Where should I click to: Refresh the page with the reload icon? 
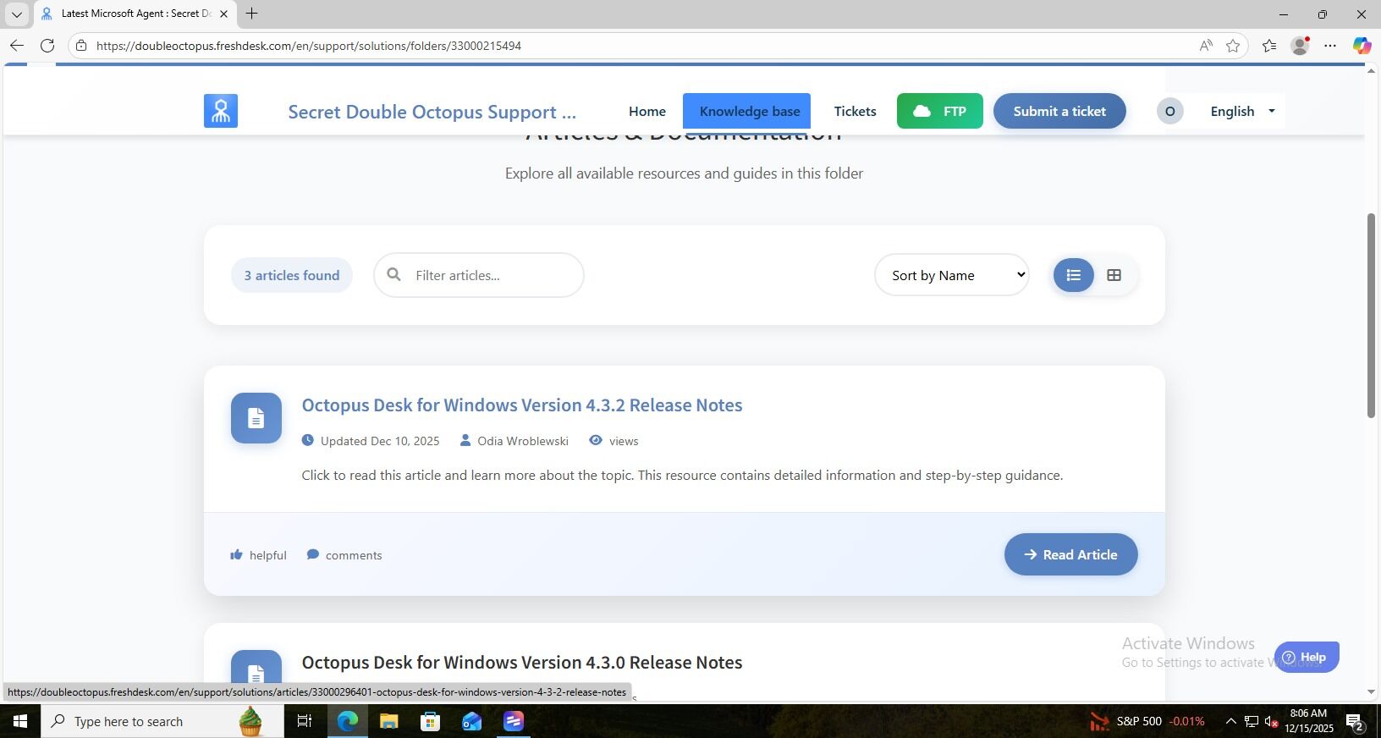pos(47,46)
